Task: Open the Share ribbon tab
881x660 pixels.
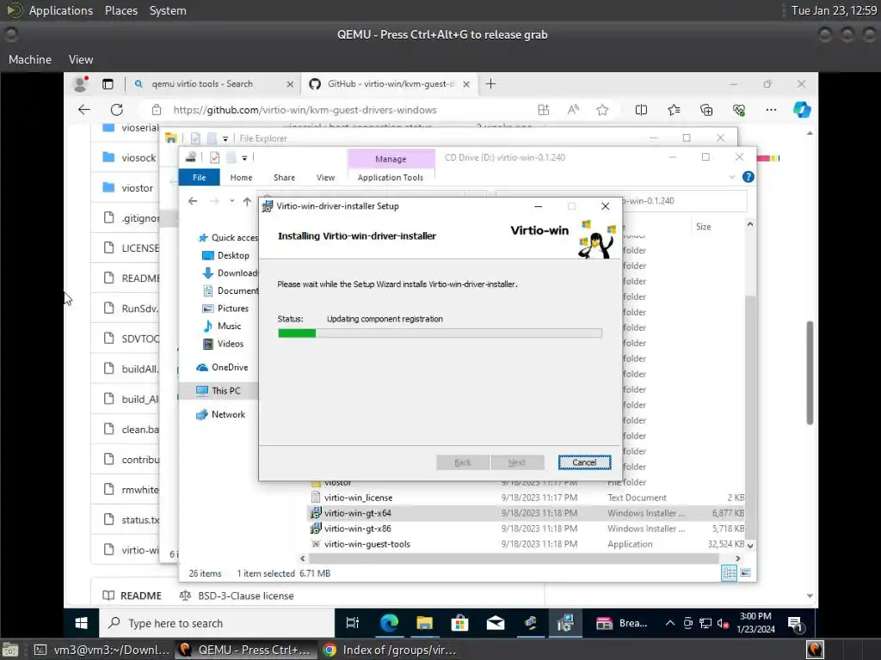Action: tap(284, 177)
